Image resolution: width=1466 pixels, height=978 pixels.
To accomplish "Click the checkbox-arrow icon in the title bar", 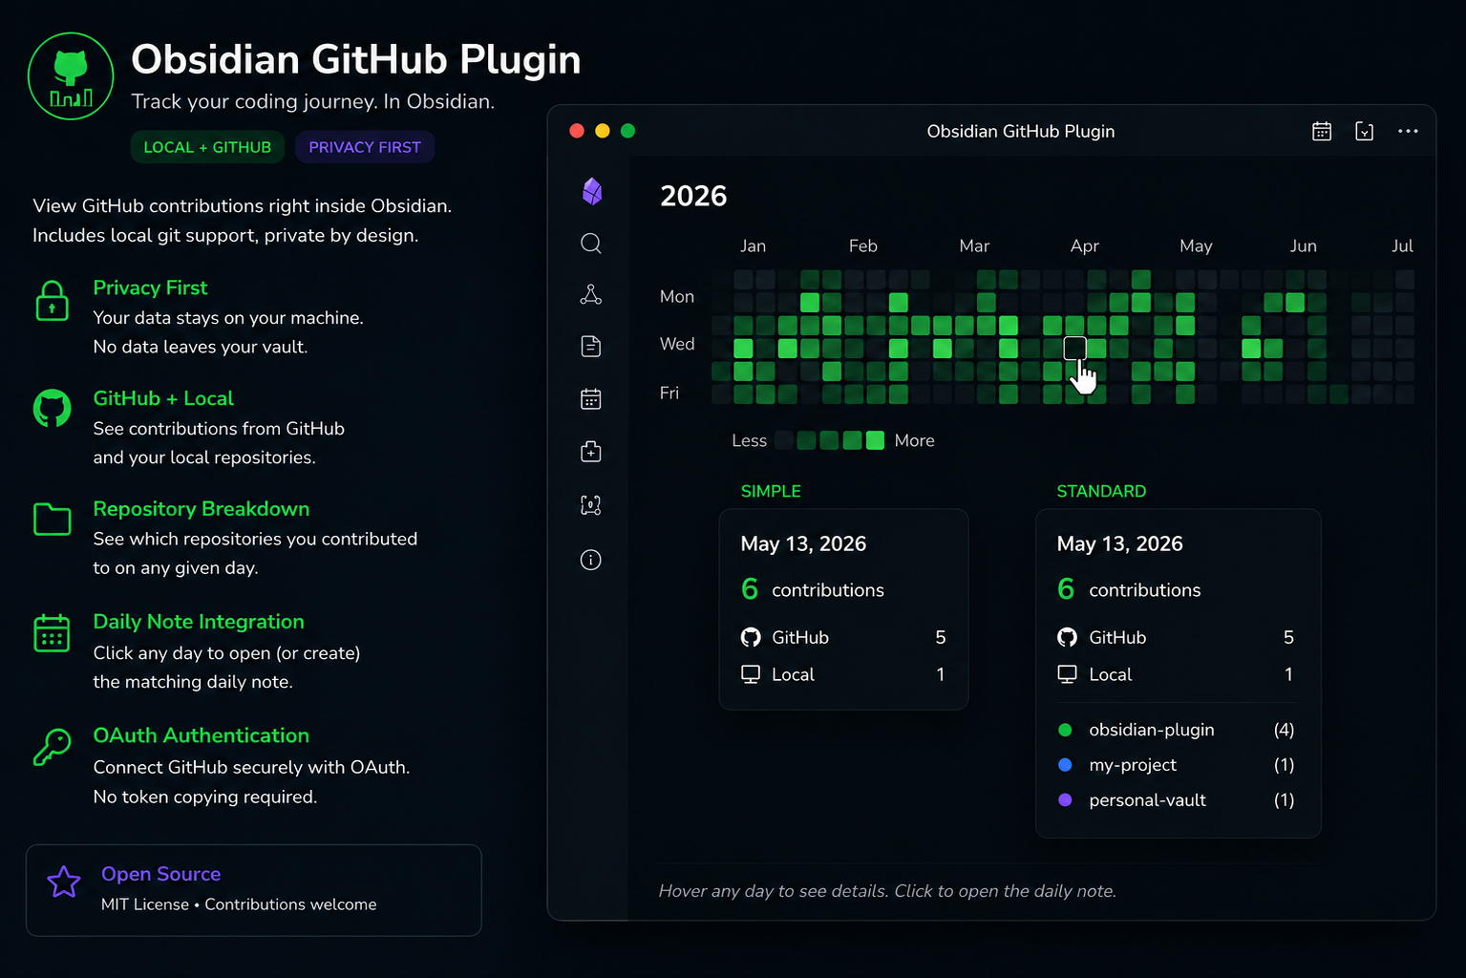I will tap(1365, 131).
